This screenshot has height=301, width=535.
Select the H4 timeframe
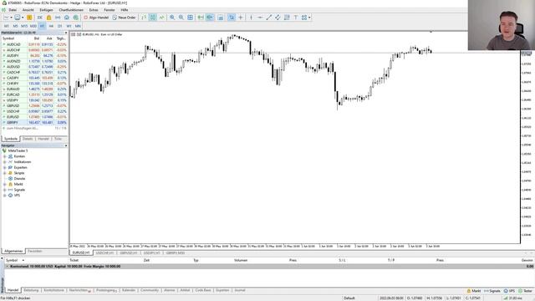tap(51, 26)
